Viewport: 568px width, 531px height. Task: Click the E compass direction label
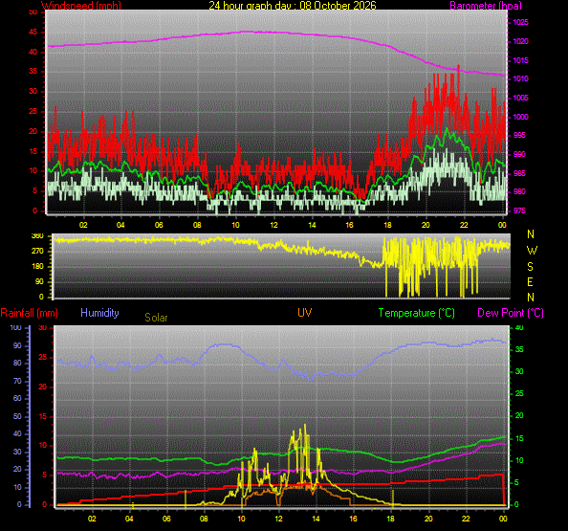(x=531, y=282)
